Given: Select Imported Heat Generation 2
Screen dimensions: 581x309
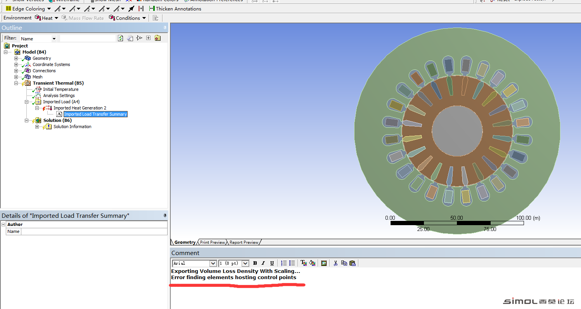Looking at the screenshot, I should [80, 108].
